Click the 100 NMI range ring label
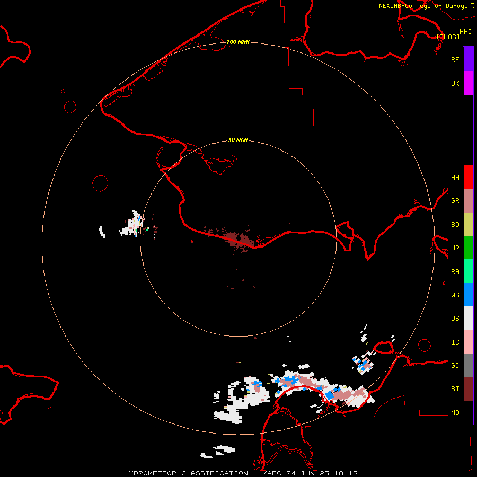Viewport: 477px width, 477px height. click(x=238, y=42)
